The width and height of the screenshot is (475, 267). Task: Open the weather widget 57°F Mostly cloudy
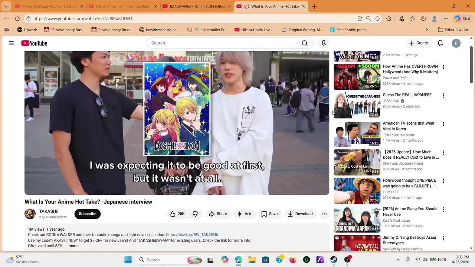[x=23, y=260]
